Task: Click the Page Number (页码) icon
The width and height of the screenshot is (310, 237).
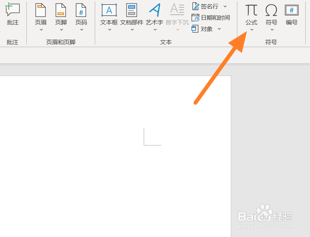Action: coord(81,10)
